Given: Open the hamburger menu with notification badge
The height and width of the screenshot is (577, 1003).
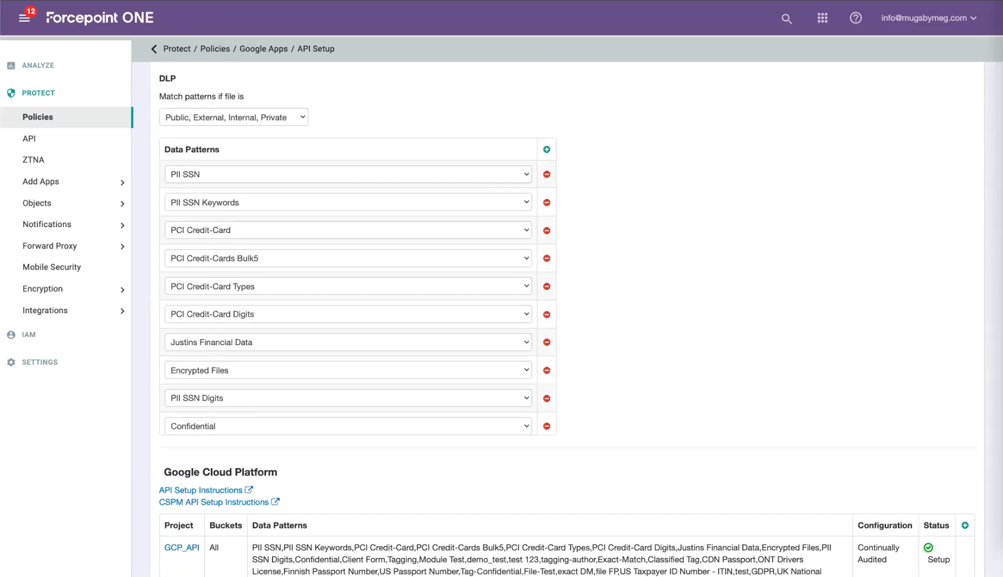Looking at the screenshot, I should click(24, 18).
